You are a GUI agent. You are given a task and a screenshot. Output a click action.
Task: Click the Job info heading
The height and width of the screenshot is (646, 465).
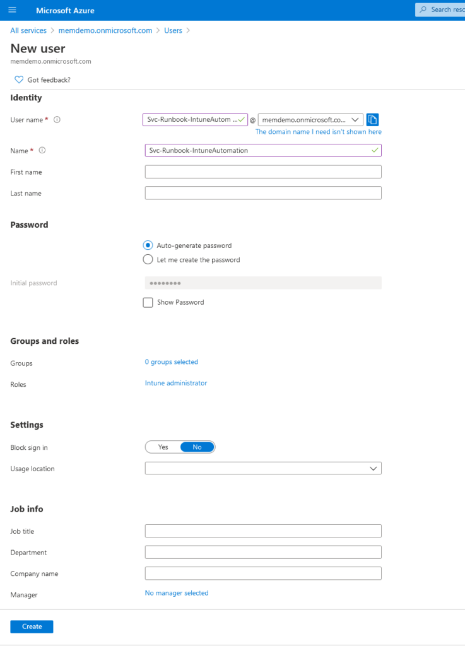(26, 509)
